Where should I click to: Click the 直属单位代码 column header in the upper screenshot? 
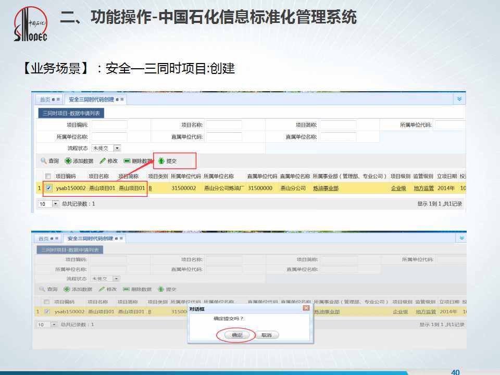coord(262,177)
